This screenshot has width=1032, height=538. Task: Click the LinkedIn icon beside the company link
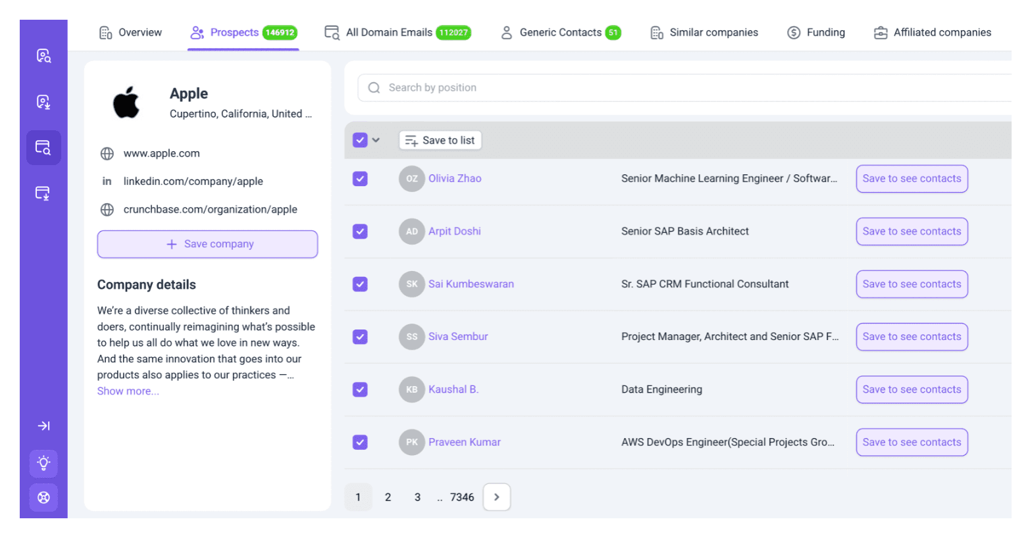coord(107,182)
